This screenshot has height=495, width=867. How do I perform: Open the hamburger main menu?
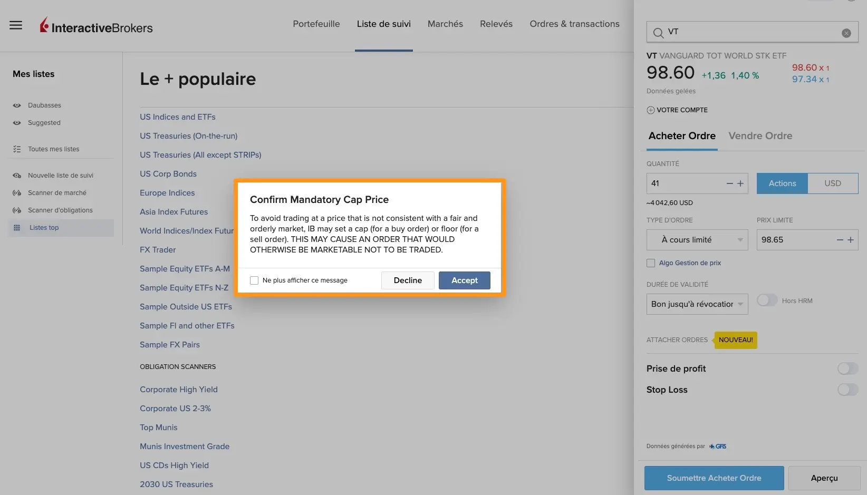pyautogui.click(x=16, y=25)
